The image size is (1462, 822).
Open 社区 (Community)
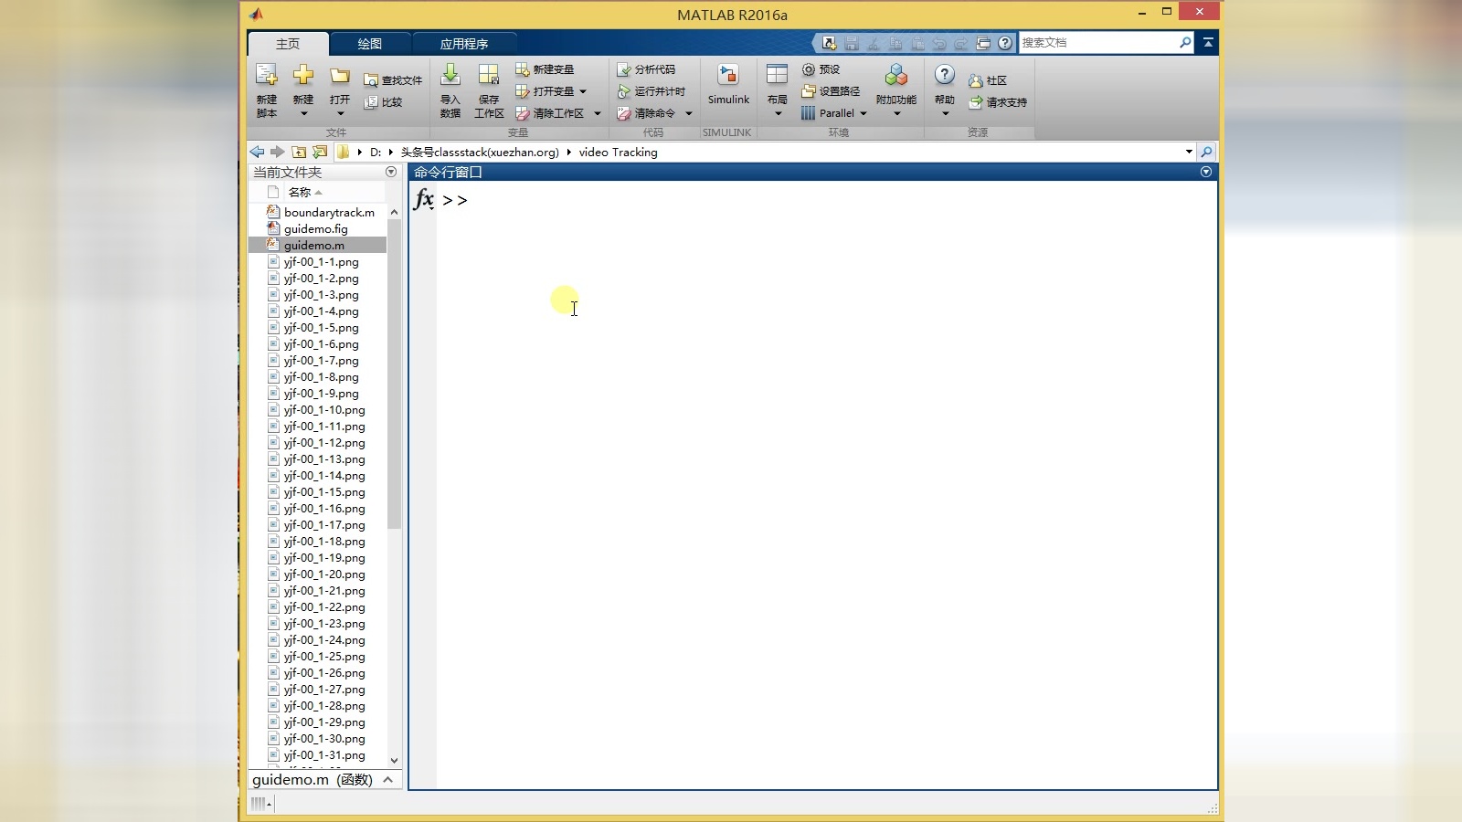(988, 80)
